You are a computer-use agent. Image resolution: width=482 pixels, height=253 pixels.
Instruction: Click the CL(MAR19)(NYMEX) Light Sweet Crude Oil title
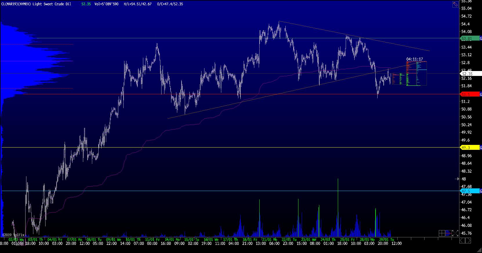point(36,4)
